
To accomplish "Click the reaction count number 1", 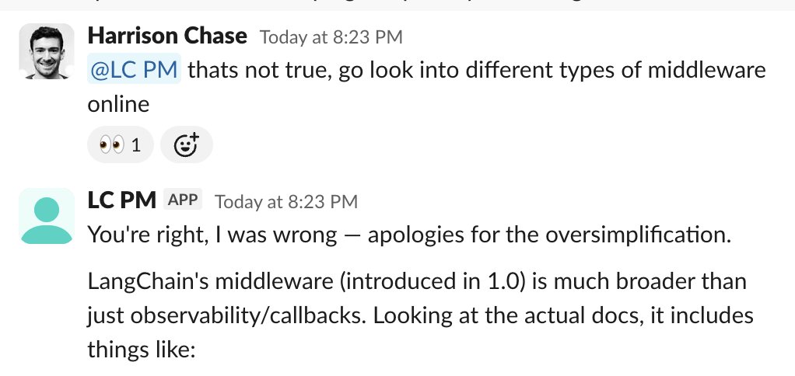I will pyautogui.click(x=136, y=145).
